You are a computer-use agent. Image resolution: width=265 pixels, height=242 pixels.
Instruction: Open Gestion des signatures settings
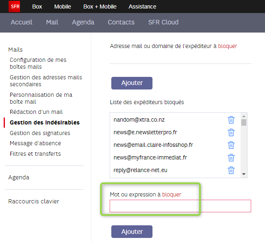pyautogui.click(x=40, y=133)
